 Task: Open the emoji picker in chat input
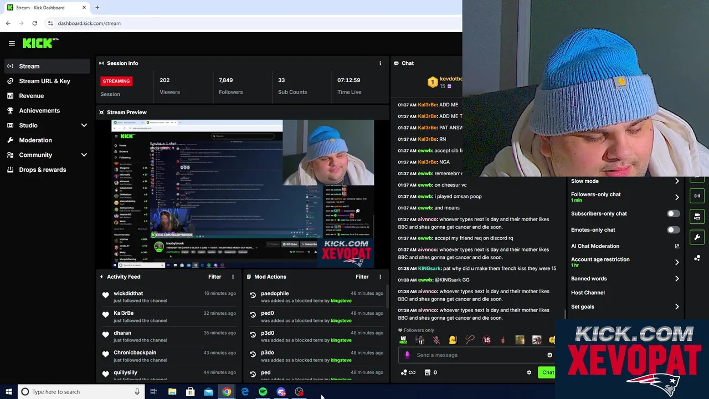(549, 355)
